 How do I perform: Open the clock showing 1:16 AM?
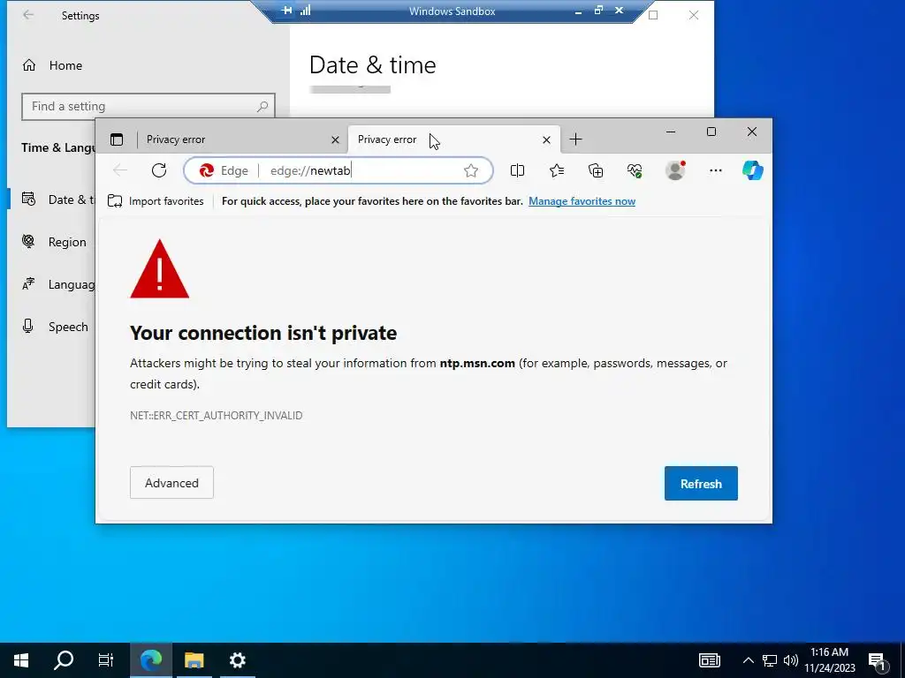coord(829,660)
